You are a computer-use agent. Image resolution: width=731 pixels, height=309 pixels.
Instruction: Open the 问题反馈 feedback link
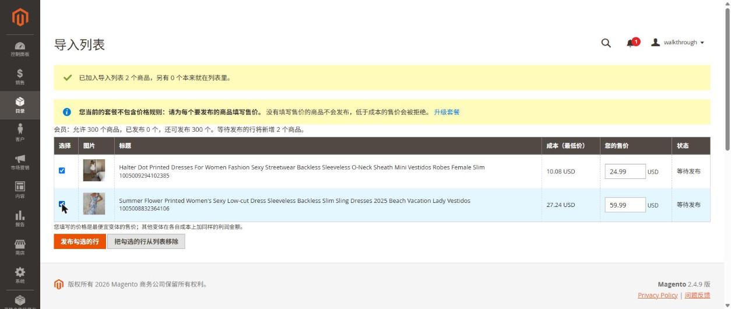point(697,295)
